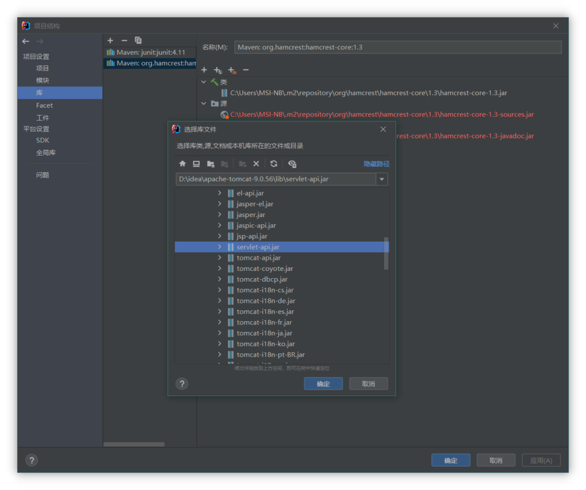Select tomcat-i18n-ja.jar file
Viewport: 586px width, 490px height.
(264, 333)
